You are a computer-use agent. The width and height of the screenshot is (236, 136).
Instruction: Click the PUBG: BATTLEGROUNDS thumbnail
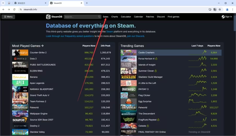tap(20, 65)
